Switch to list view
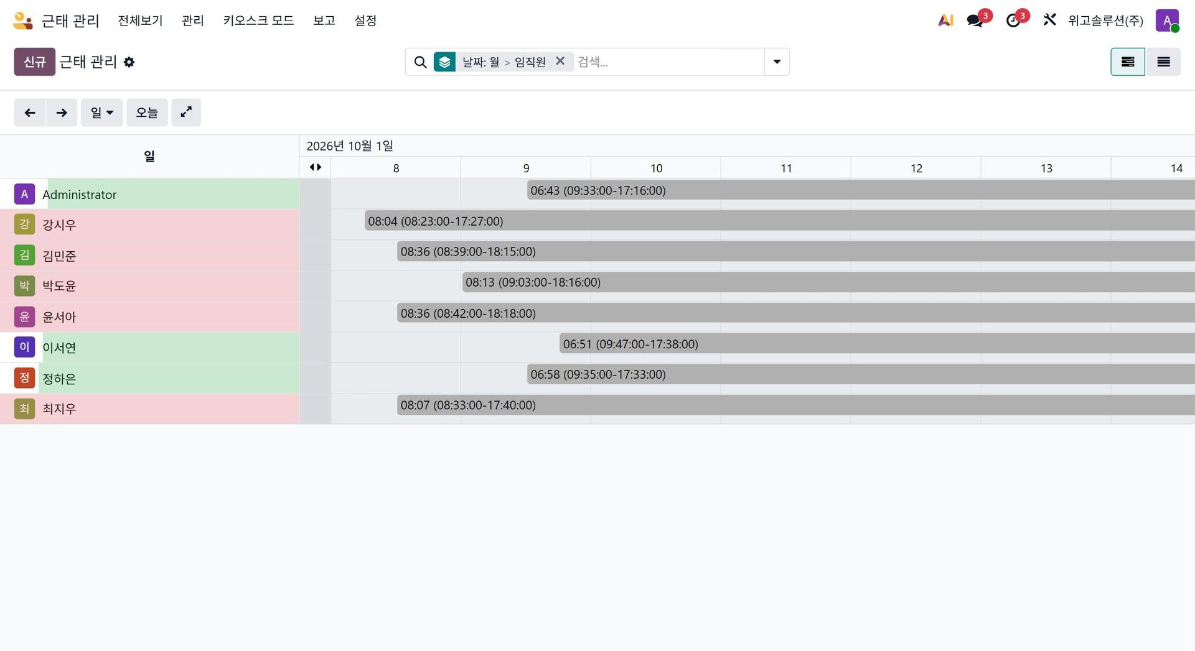The image size is (1195, 651). coord(1163,62)
